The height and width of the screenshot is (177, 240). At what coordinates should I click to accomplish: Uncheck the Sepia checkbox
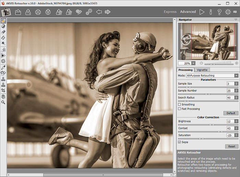(x=180, y=142)
